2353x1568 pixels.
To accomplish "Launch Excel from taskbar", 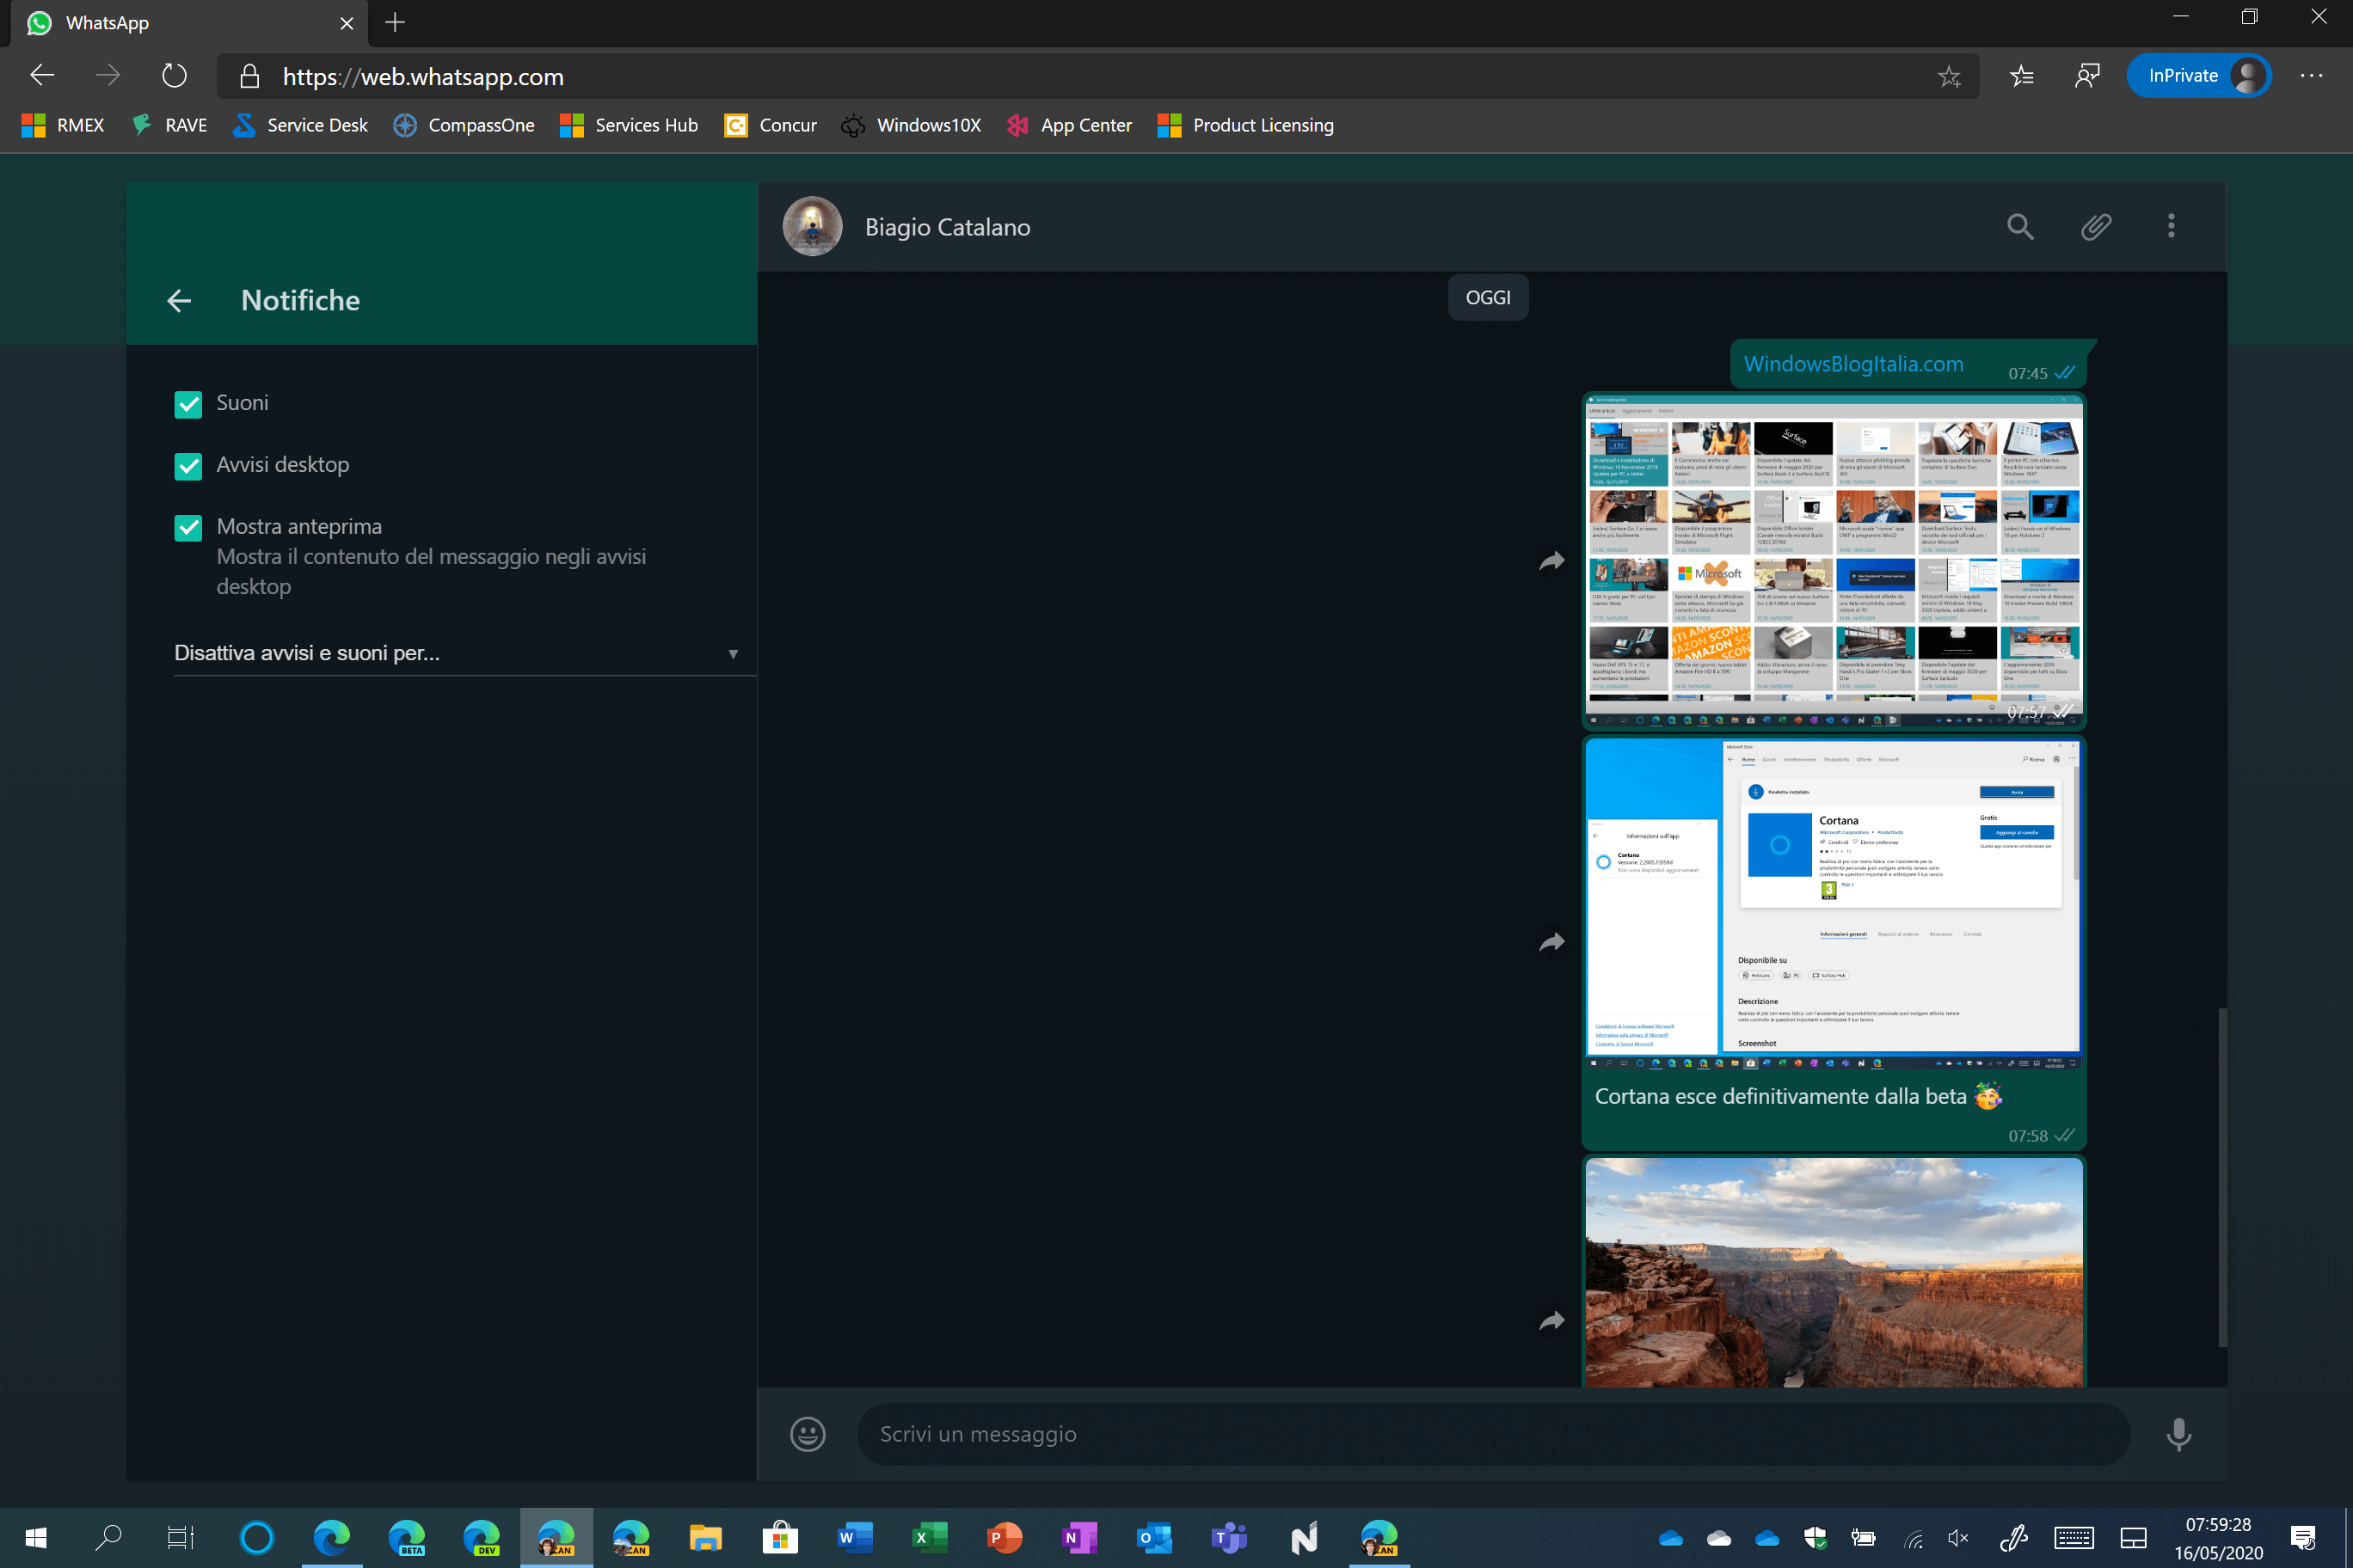I will 931,1538.
